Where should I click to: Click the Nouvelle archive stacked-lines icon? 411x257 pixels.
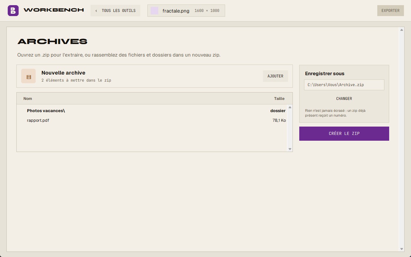[x=29, y=76]
